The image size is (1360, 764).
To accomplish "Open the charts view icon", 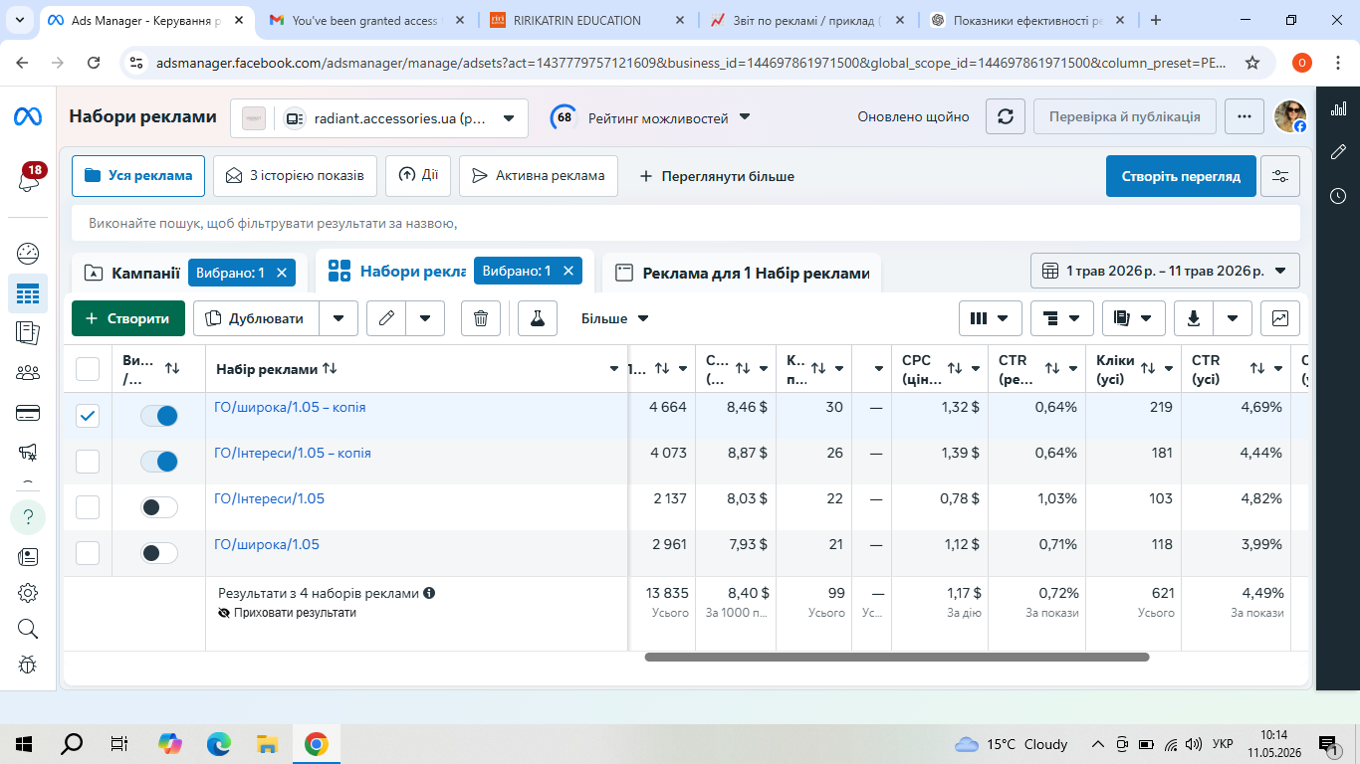I will pyautogui.click(x=1280, y=318).
